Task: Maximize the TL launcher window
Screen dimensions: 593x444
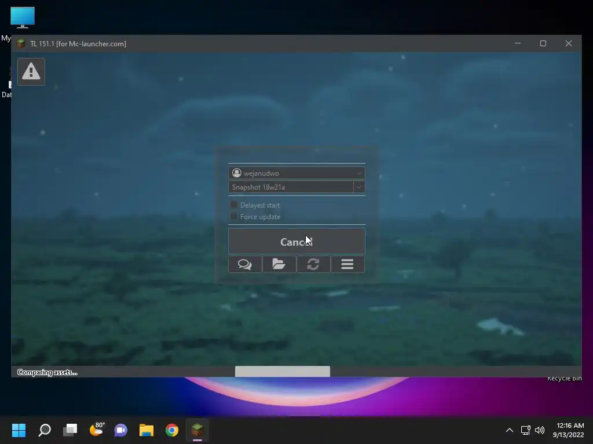Action: pos(543,43)
